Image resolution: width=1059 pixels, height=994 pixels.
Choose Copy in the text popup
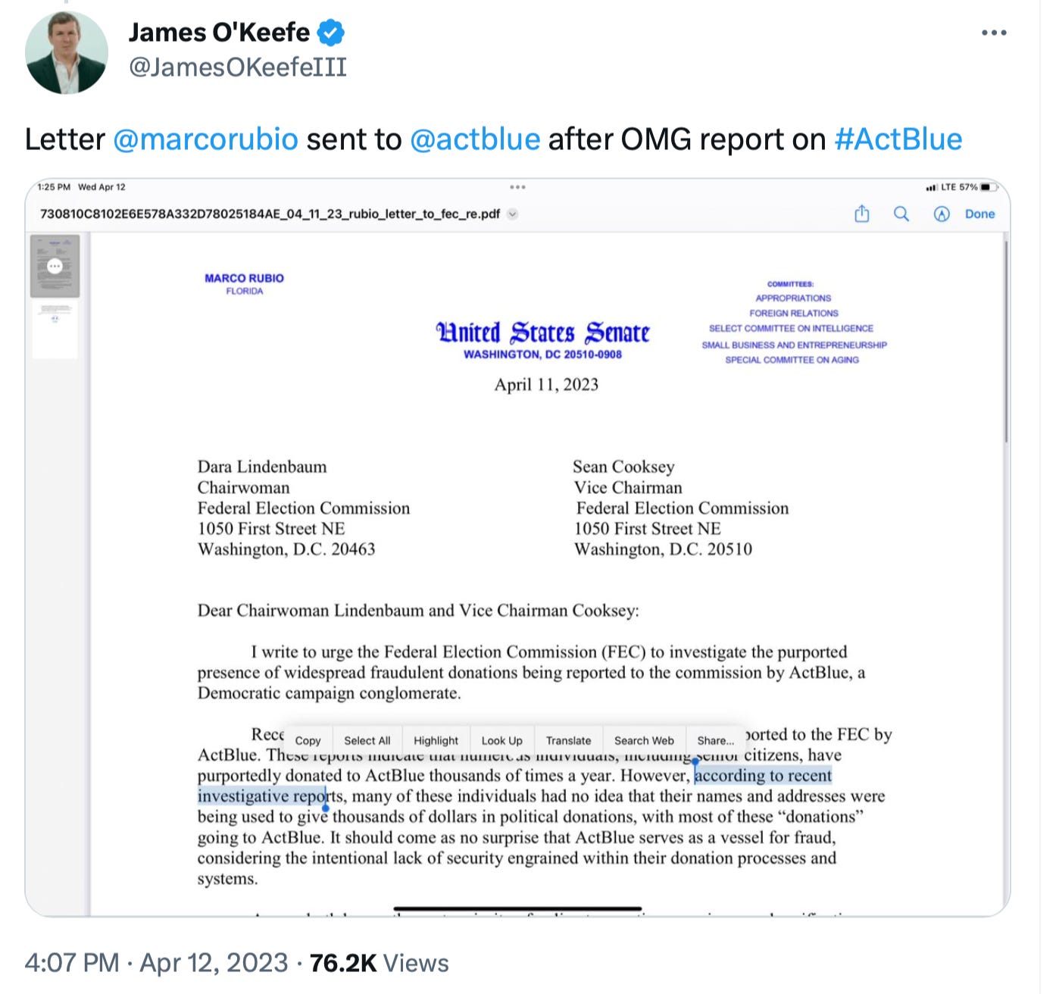click(308, 740)
